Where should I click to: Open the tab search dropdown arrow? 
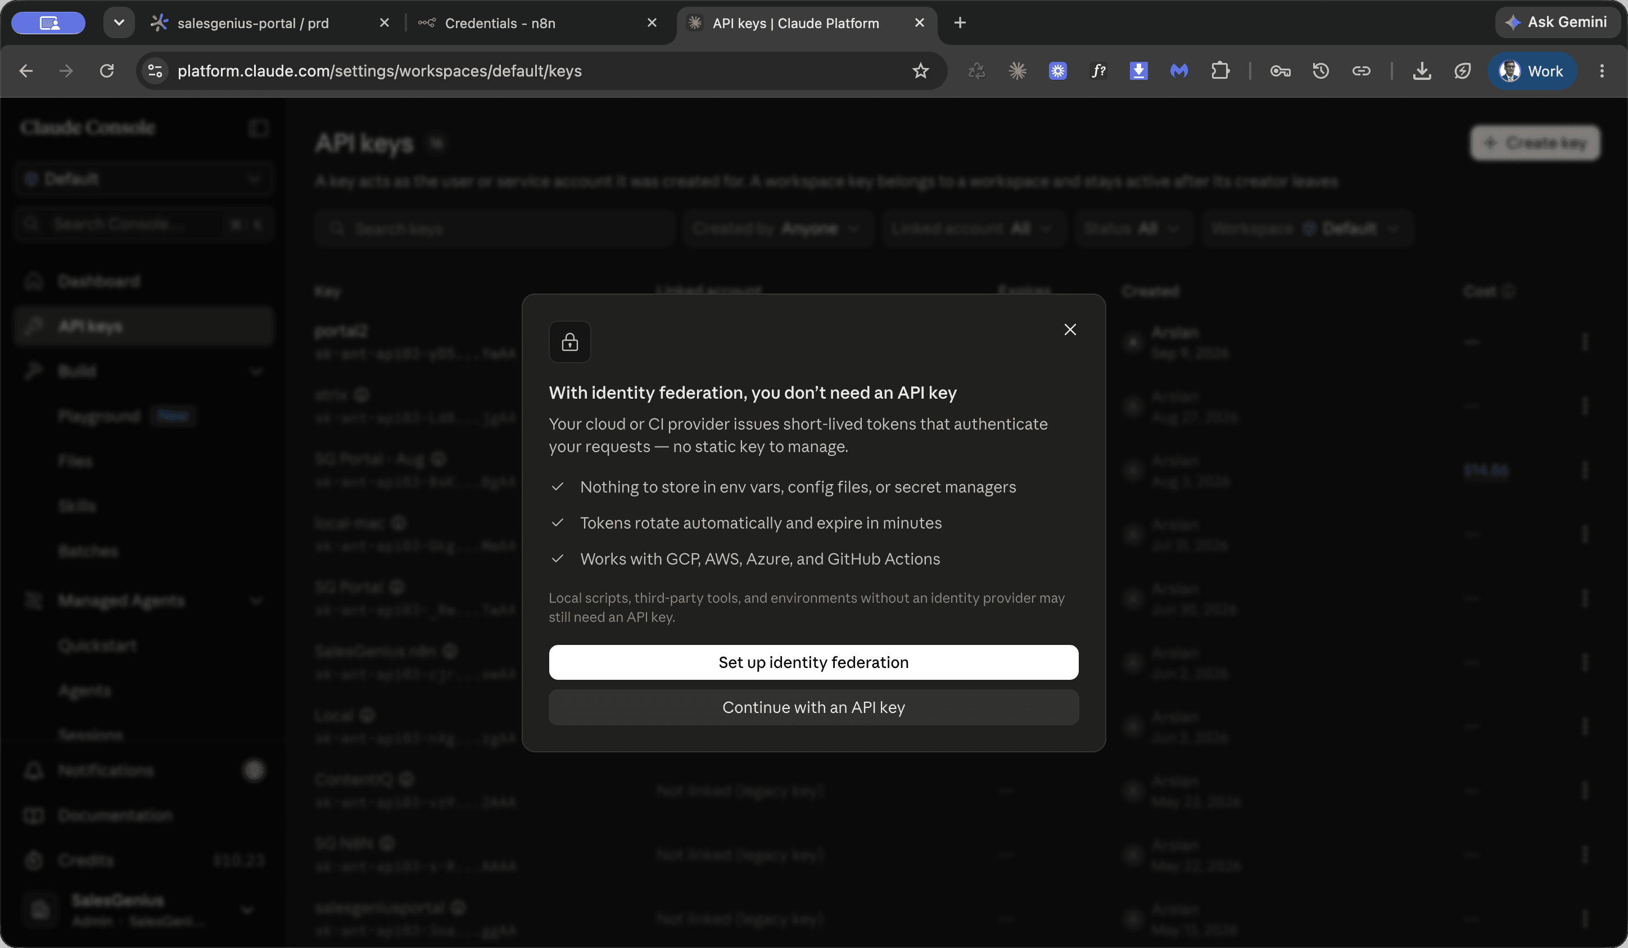119,22
